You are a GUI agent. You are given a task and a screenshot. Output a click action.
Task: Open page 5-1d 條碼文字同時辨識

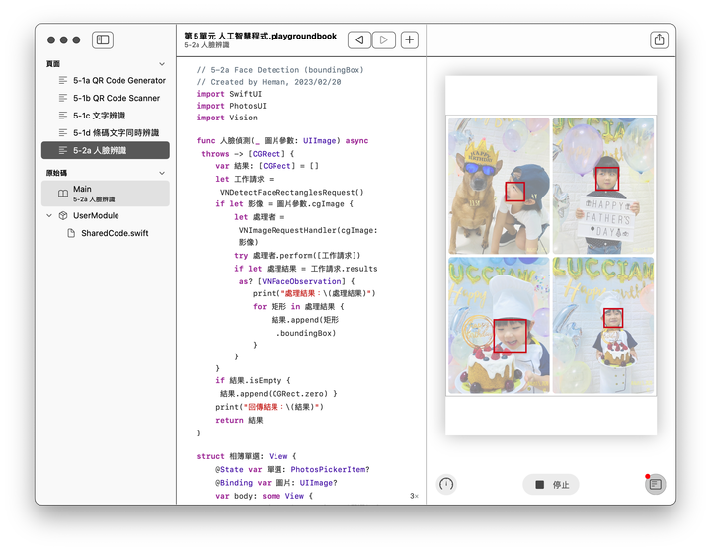point(106,133)
